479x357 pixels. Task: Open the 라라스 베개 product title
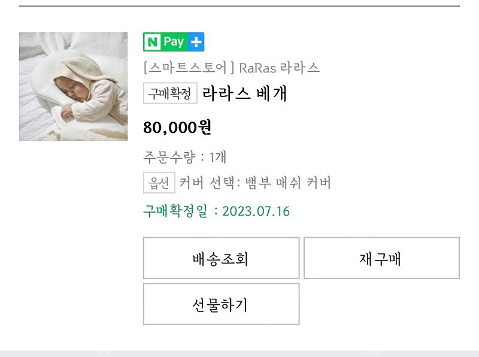(x=245, y=94)
